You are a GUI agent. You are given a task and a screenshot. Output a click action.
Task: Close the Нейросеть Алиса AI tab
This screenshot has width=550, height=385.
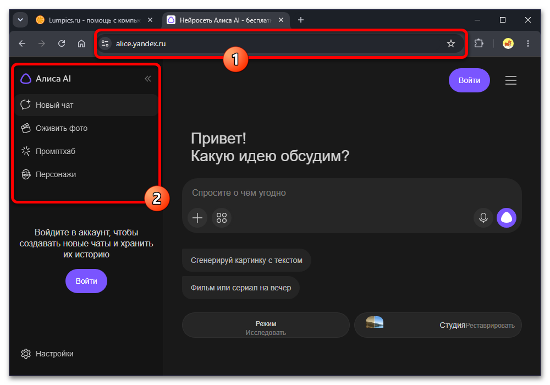[281, 20]
